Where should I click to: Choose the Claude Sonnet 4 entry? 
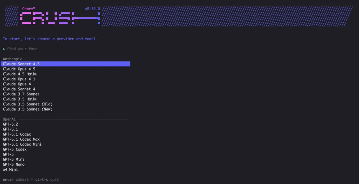click(x=19, y=89)
